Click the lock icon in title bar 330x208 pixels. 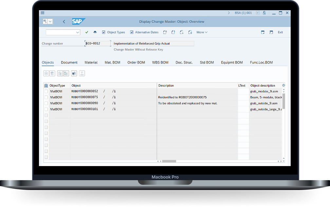click(x=264, y=13)
